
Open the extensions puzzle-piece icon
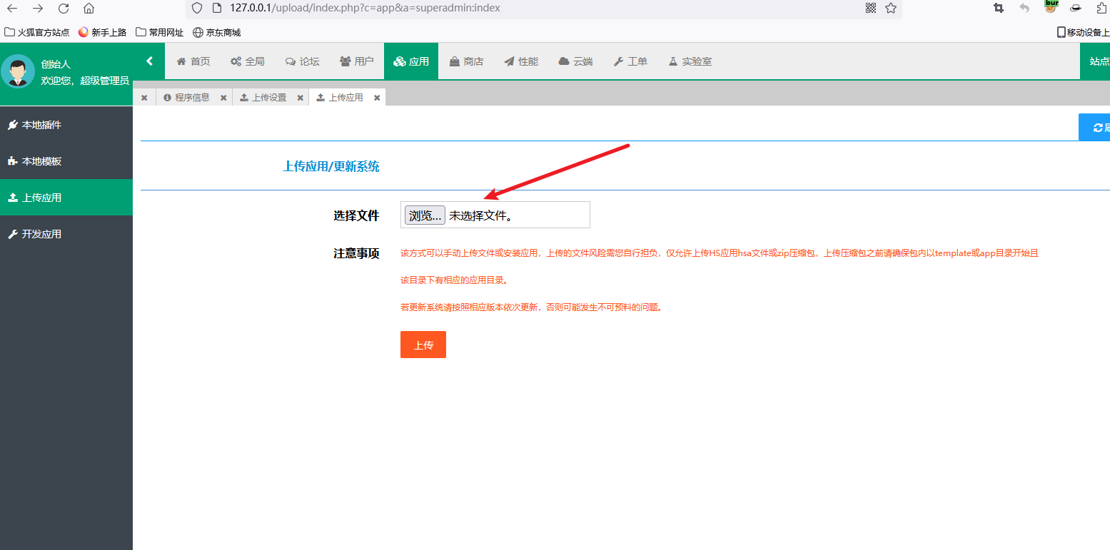[1101, 8]
